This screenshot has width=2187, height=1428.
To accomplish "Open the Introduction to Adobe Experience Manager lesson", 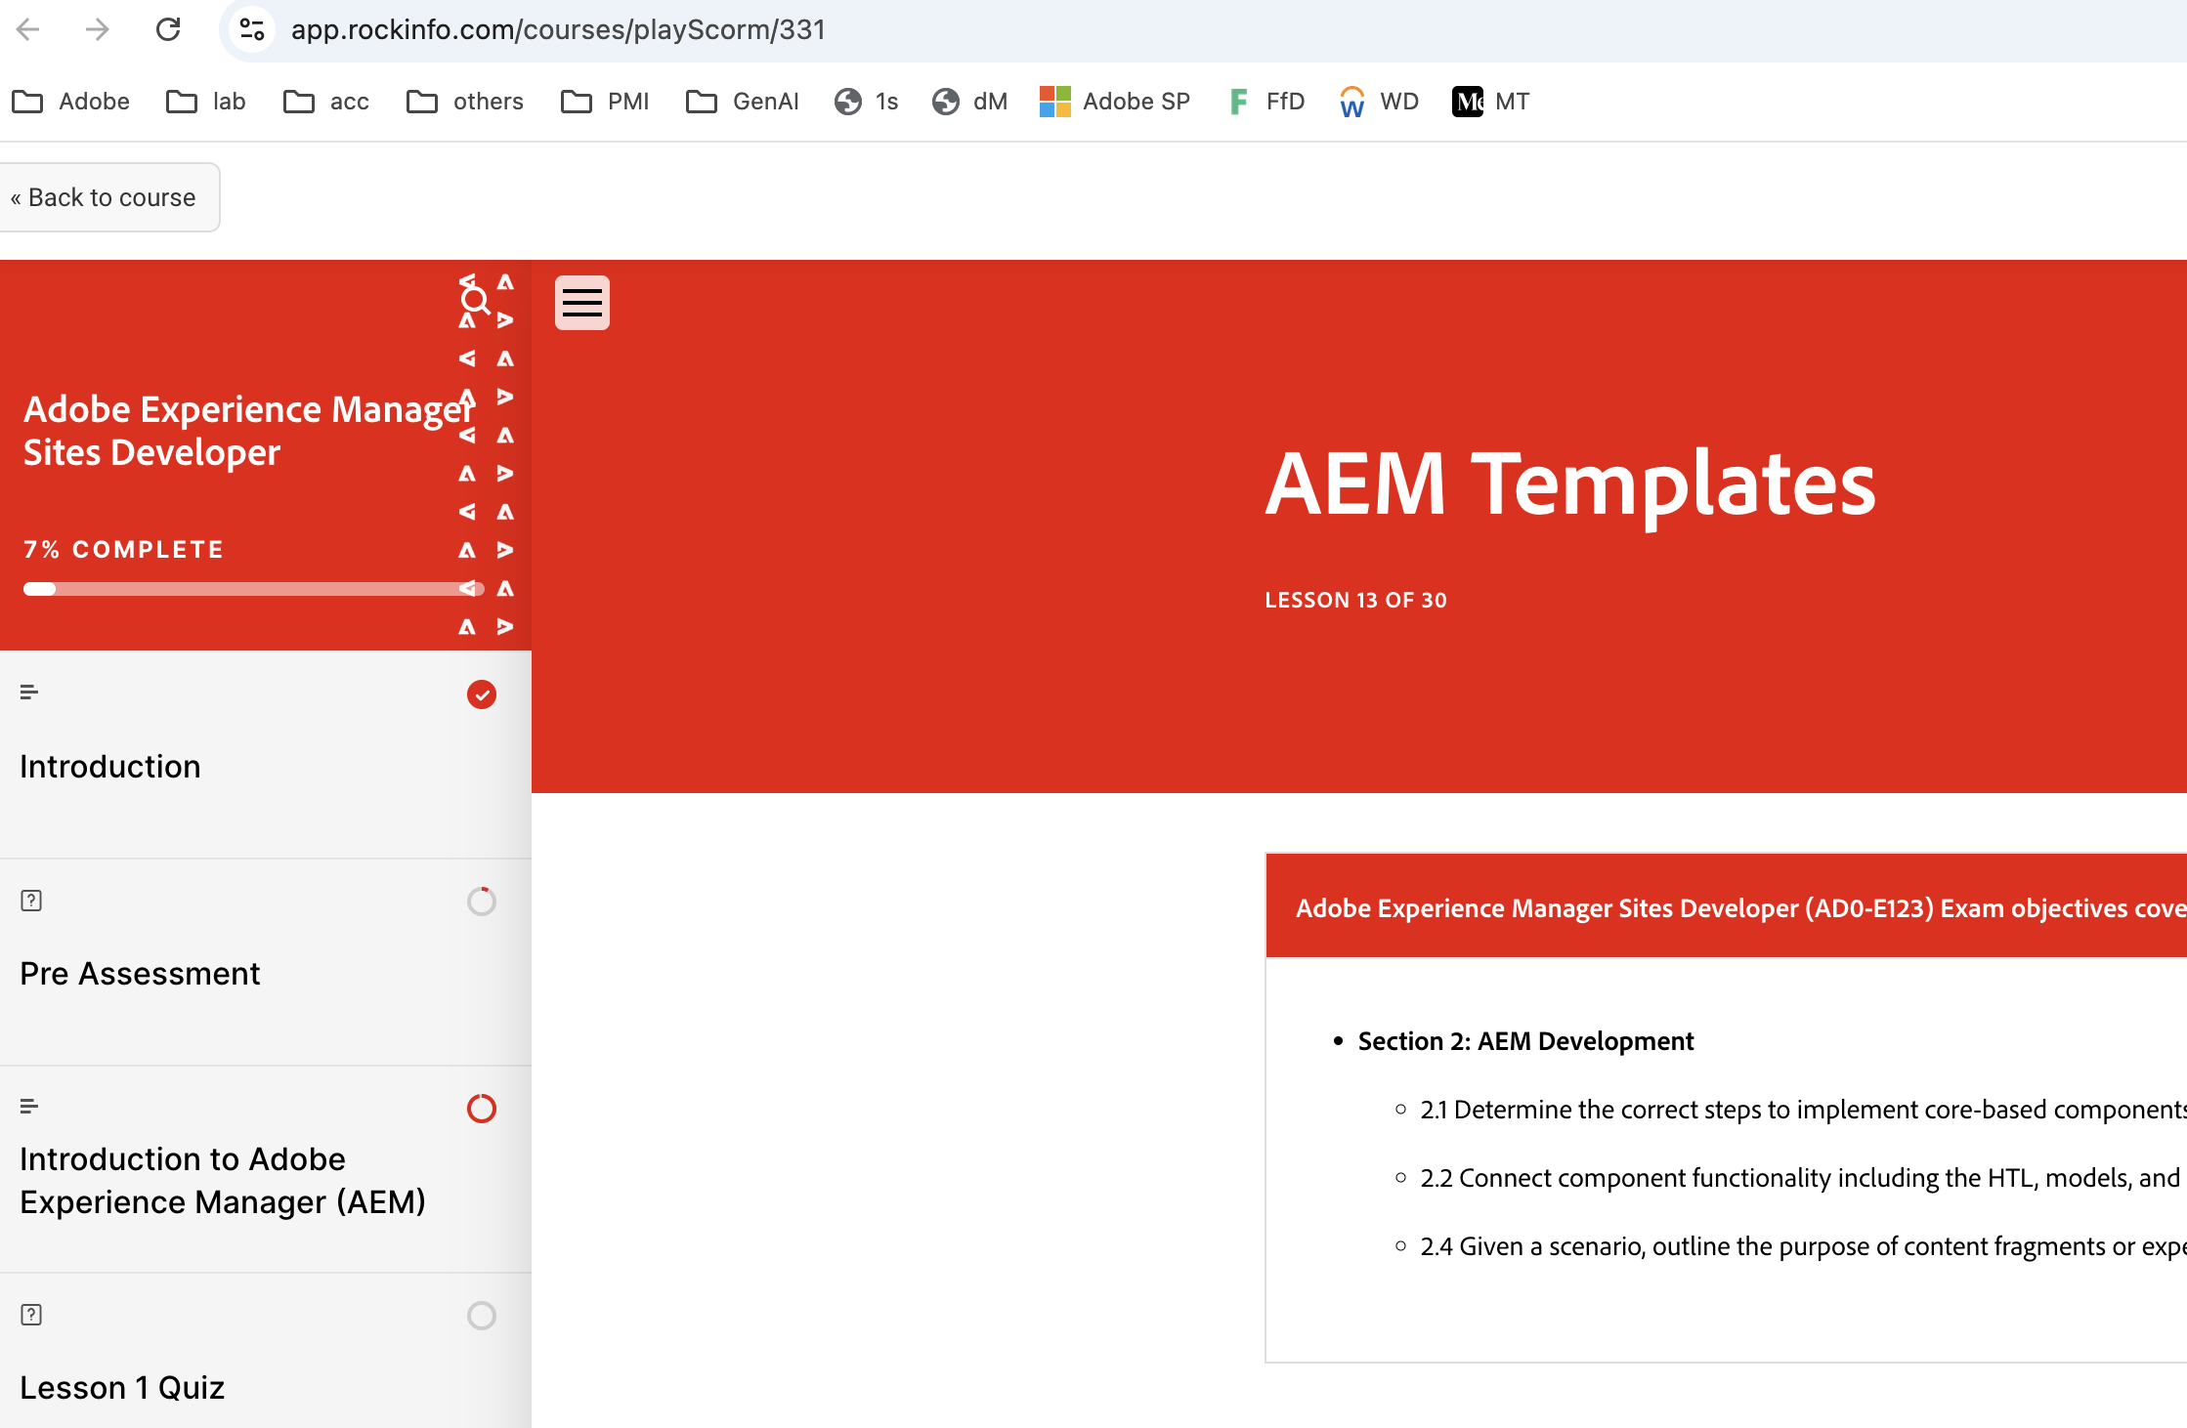I will point(223,1180).
